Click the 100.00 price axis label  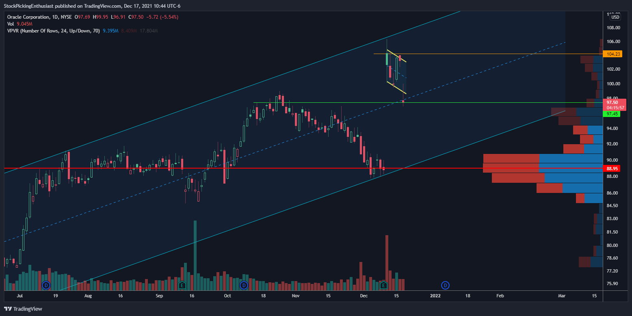coord(613,84)
